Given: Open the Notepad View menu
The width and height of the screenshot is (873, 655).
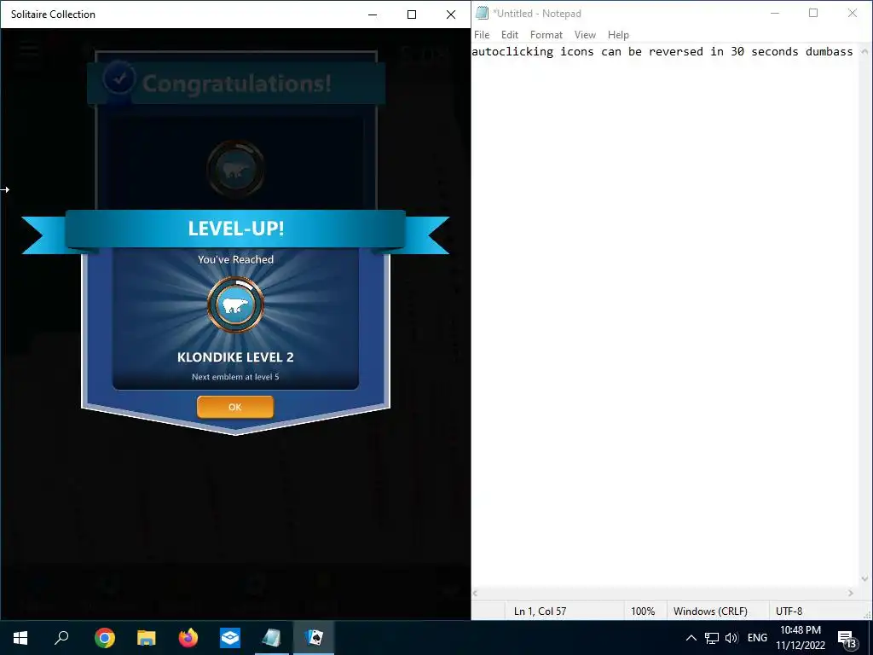Looking at the screenshot, I should click(x=585, y=34).
